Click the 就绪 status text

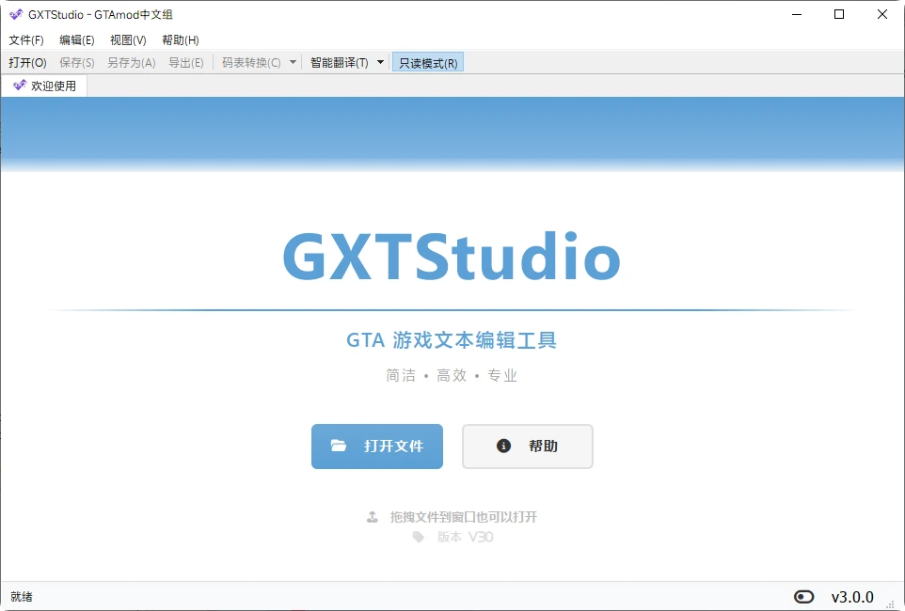pos(22,597)
